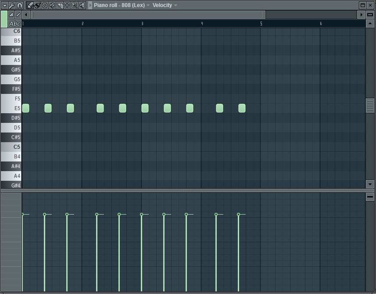
Task: Click the F#5 piano key
Action: tap(11, 89)
